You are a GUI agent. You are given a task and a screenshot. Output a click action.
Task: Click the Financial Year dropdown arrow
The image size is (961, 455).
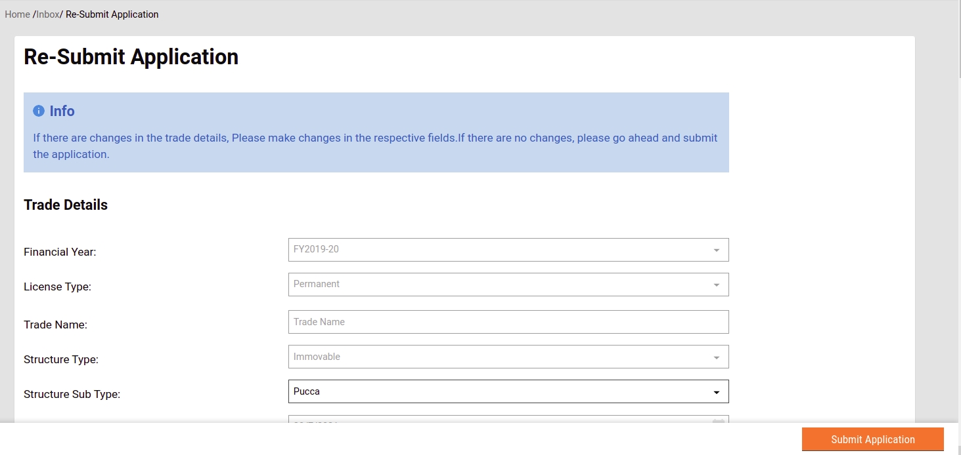click(716, 250)
